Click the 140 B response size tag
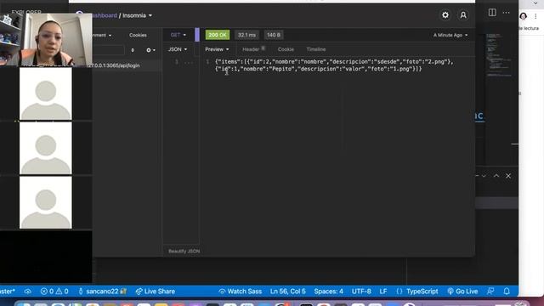Viewport: 544px width, 306px height. coord(274,35)
